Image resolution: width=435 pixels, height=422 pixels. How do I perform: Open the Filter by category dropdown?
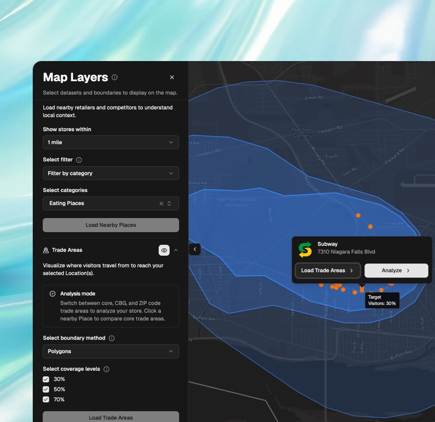(111, 173)
